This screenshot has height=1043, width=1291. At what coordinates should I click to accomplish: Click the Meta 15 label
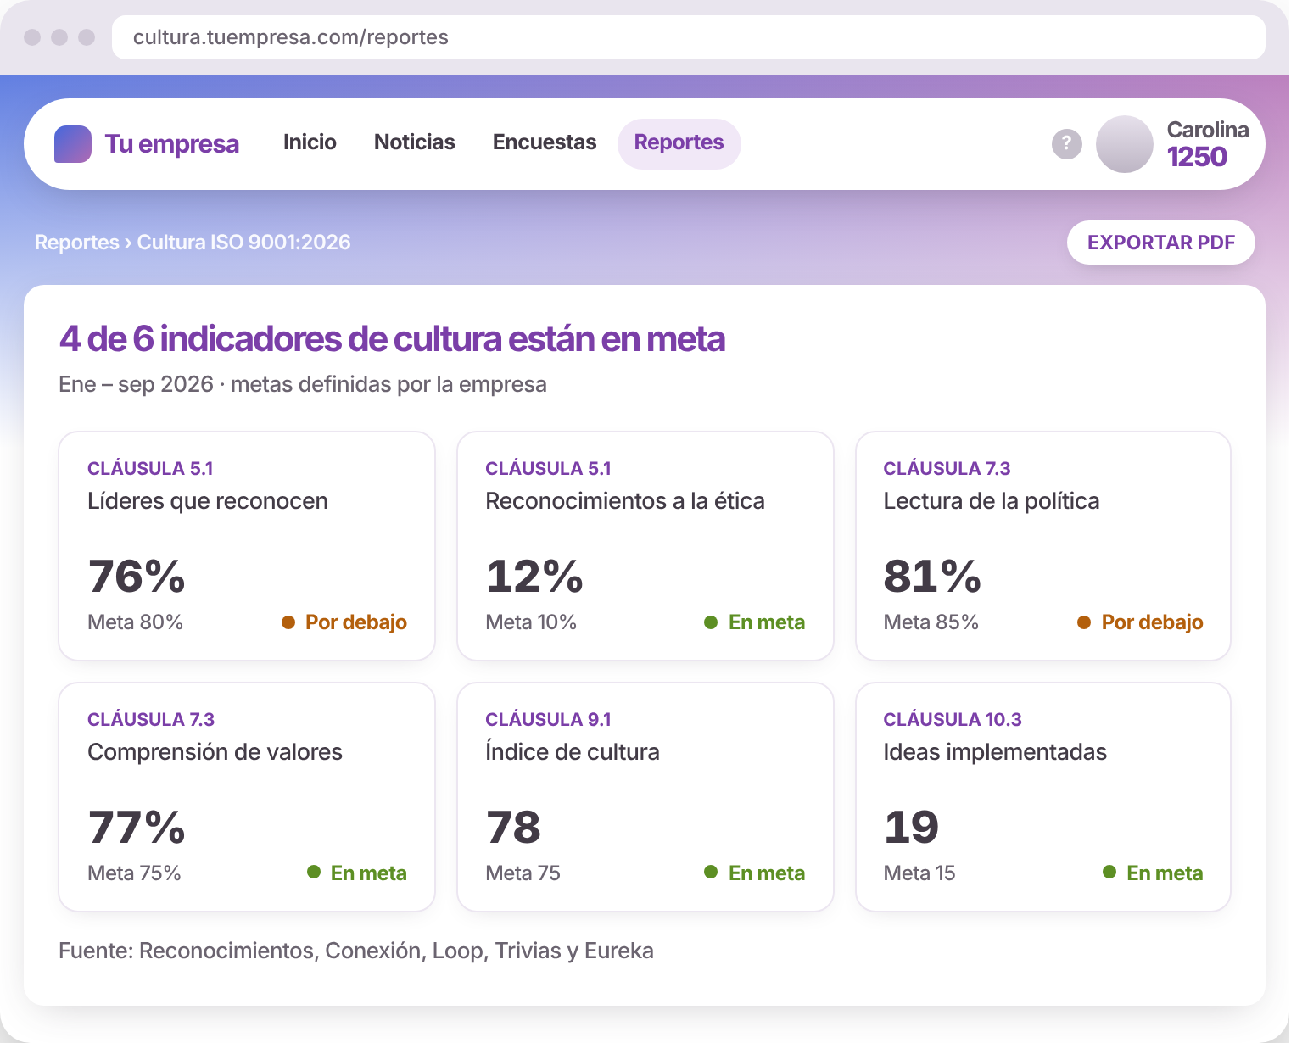919,873
